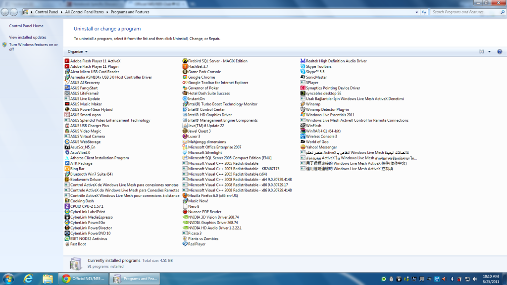Click the FlashGet 3.7 icon
The width and height of the screenshot is (507, 285).
tap(185, 66)
